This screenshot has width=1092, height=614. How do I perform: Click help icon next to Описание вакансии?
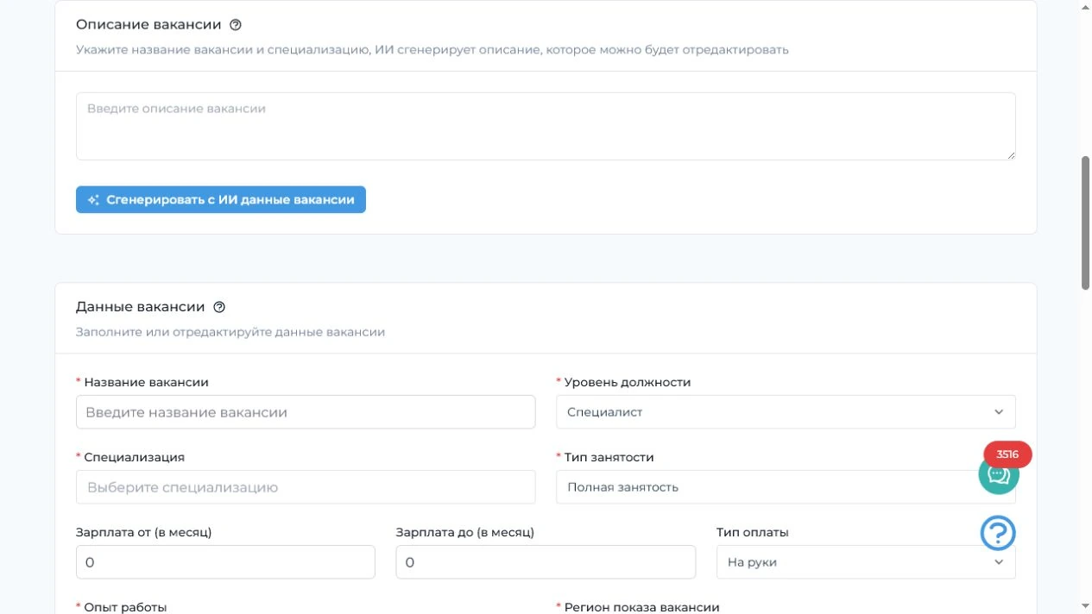(236, 25)
